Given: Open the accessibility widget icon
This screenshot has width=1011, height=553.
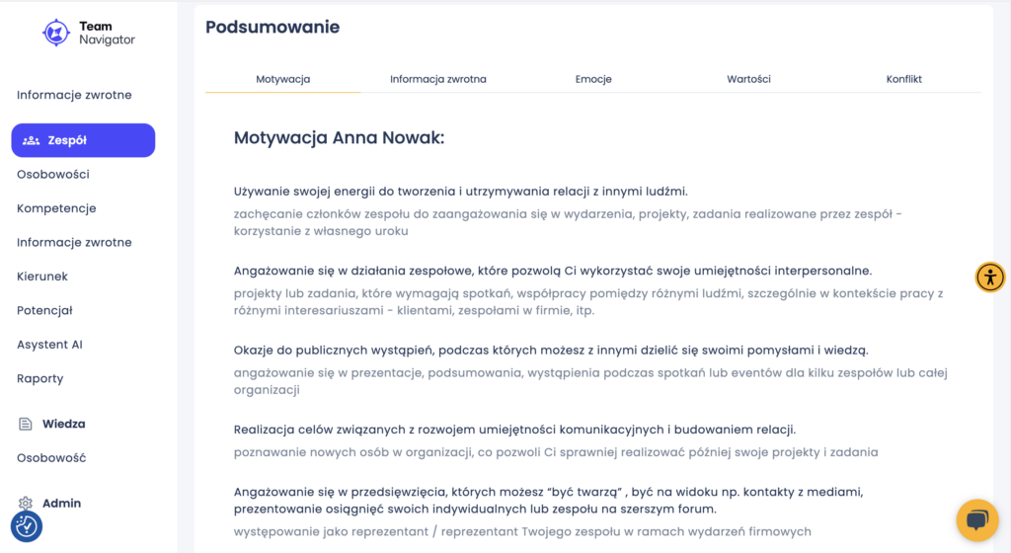Looking at the screenshot, I should pos(989,276).
